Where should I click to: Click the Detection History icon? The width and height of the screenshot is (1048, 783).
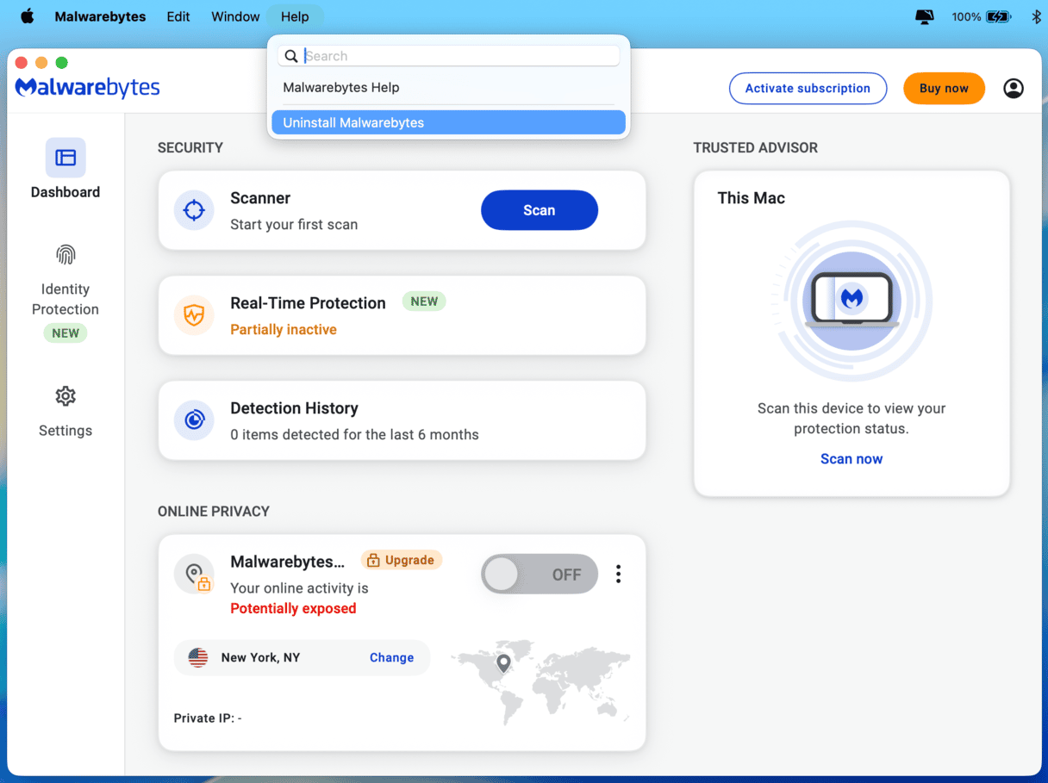(194, 420)
